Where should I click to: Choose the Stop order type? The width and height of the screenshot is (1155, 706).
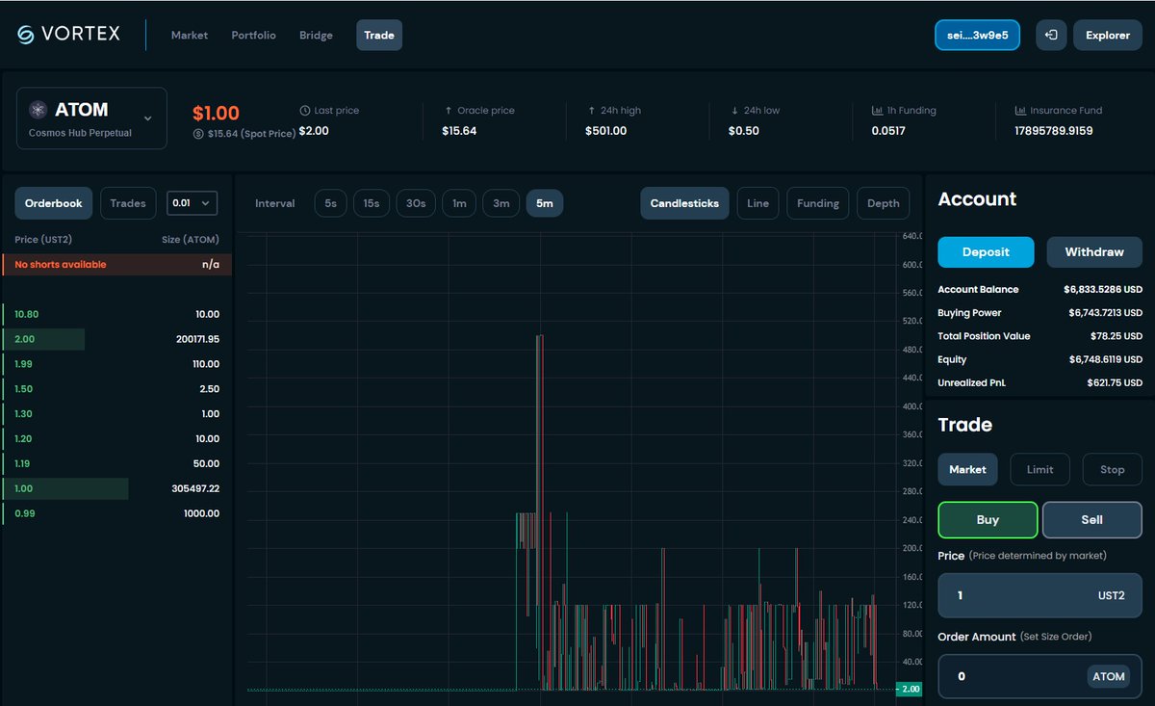[x=1112, y=469]
